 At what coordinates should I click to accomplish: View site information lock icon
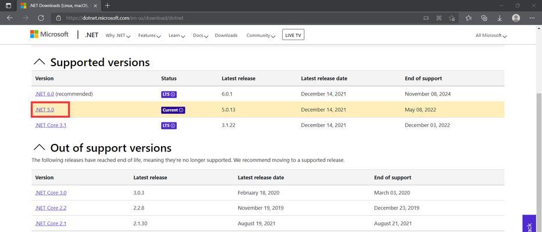click(x=58, y=18)
